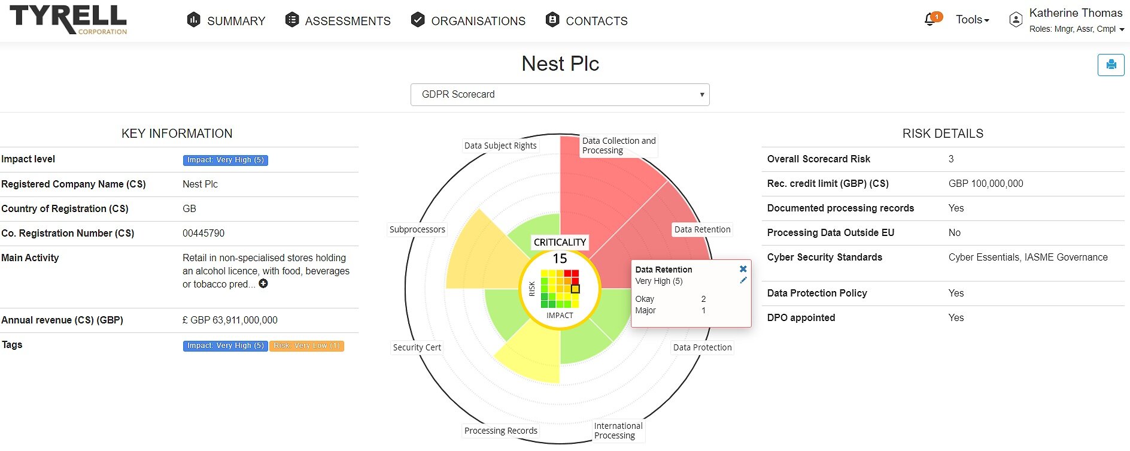The image size is (1130, 451).
Task: Open the notifications bell icon
Action: 929,19
